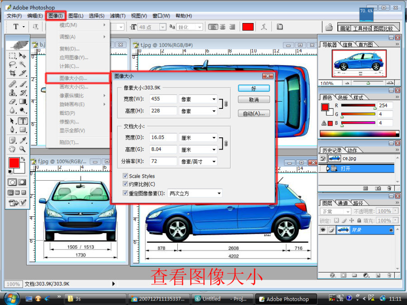407x305 pixels.
Task: Open the anti-aliasing 锐化 dropdown
Action: tap(199, 27)
